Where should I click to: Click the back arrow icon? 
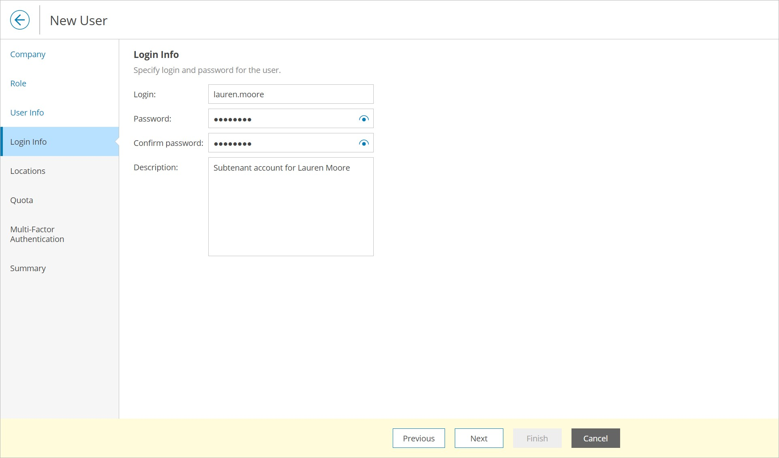[x=20, y=20]
